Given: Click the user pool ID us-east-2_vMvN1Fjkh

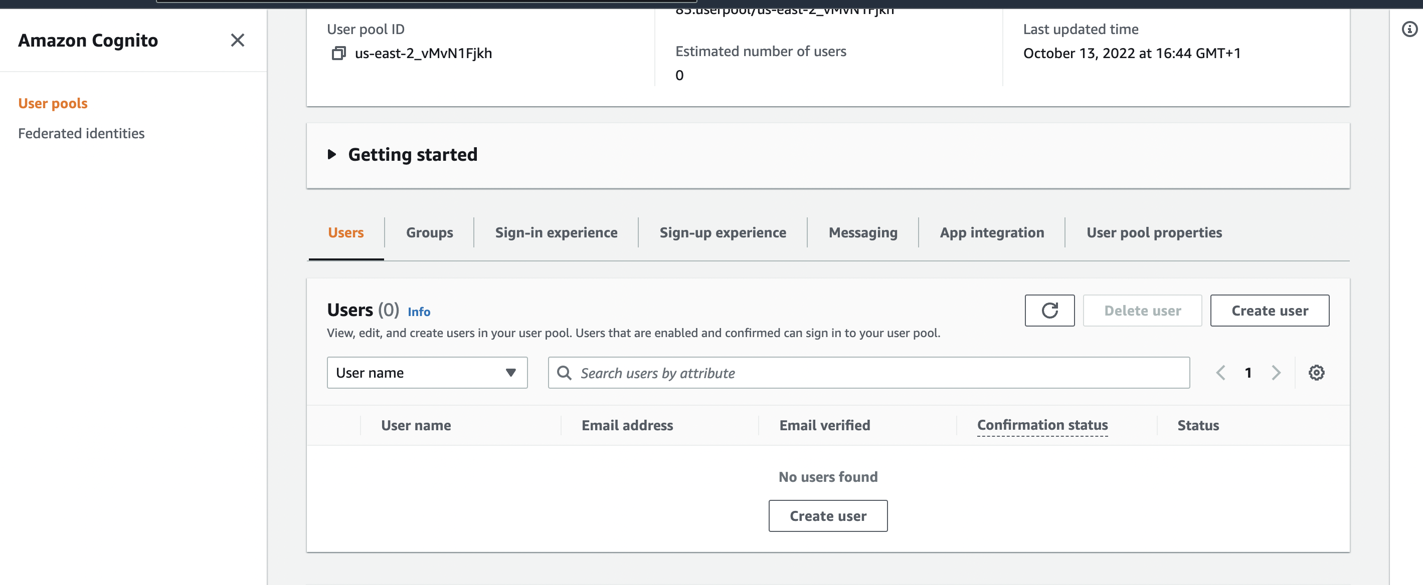Looking at the screenshot, I should pos(423,53).
